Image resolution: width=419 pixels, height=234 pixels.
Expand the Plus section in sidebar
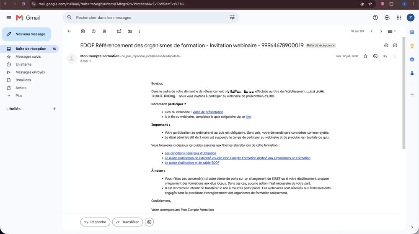point(19,96)
